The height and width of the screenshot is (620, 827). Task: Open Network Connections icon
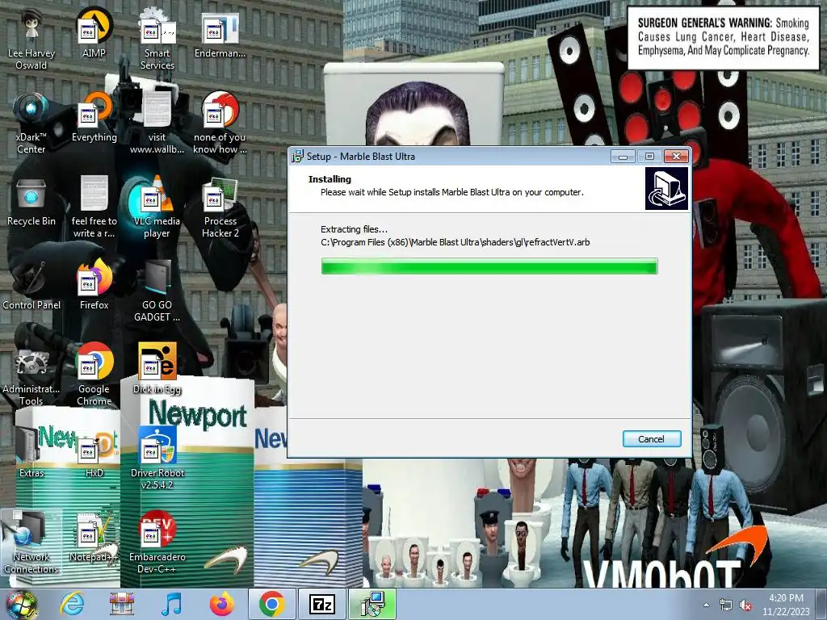31,542
